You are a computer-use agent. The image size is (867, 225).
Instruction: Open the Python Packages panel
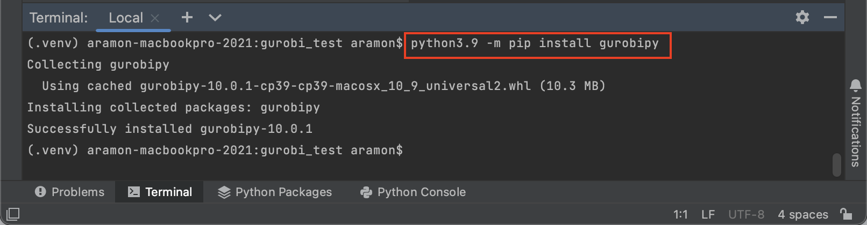[x=274, y=192]
